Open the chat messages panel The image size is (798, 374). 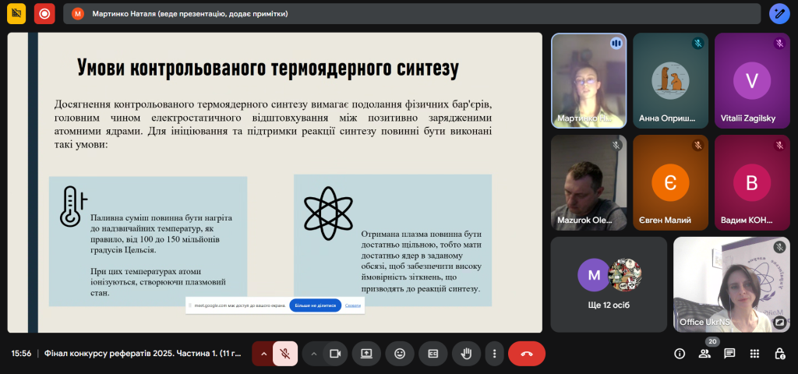(x=729, y=353)
